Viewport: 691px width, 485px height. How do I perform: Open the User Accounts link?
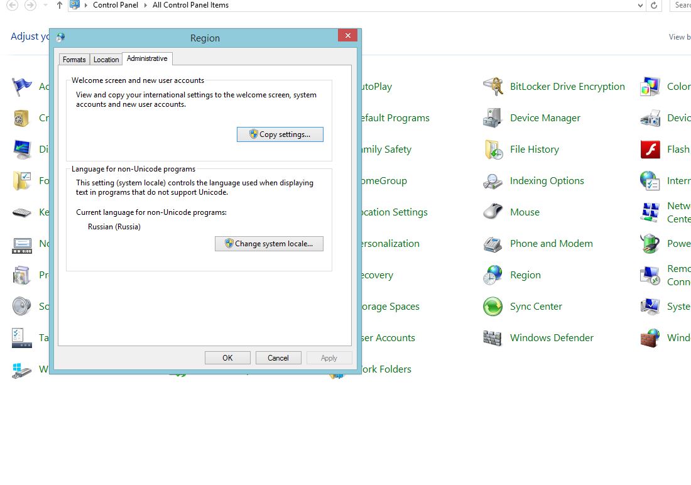tap(388, 338)
